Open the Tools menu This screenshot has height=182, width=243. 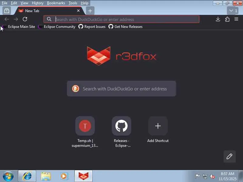pyautogui.click(x=73, y=3)
